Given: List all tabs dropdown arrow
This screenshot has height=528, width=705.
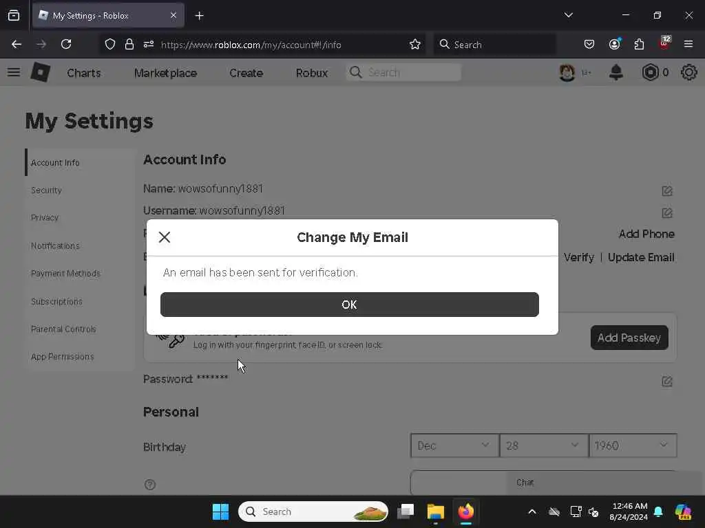Looking at the screenshot, I should pos(569,15).
